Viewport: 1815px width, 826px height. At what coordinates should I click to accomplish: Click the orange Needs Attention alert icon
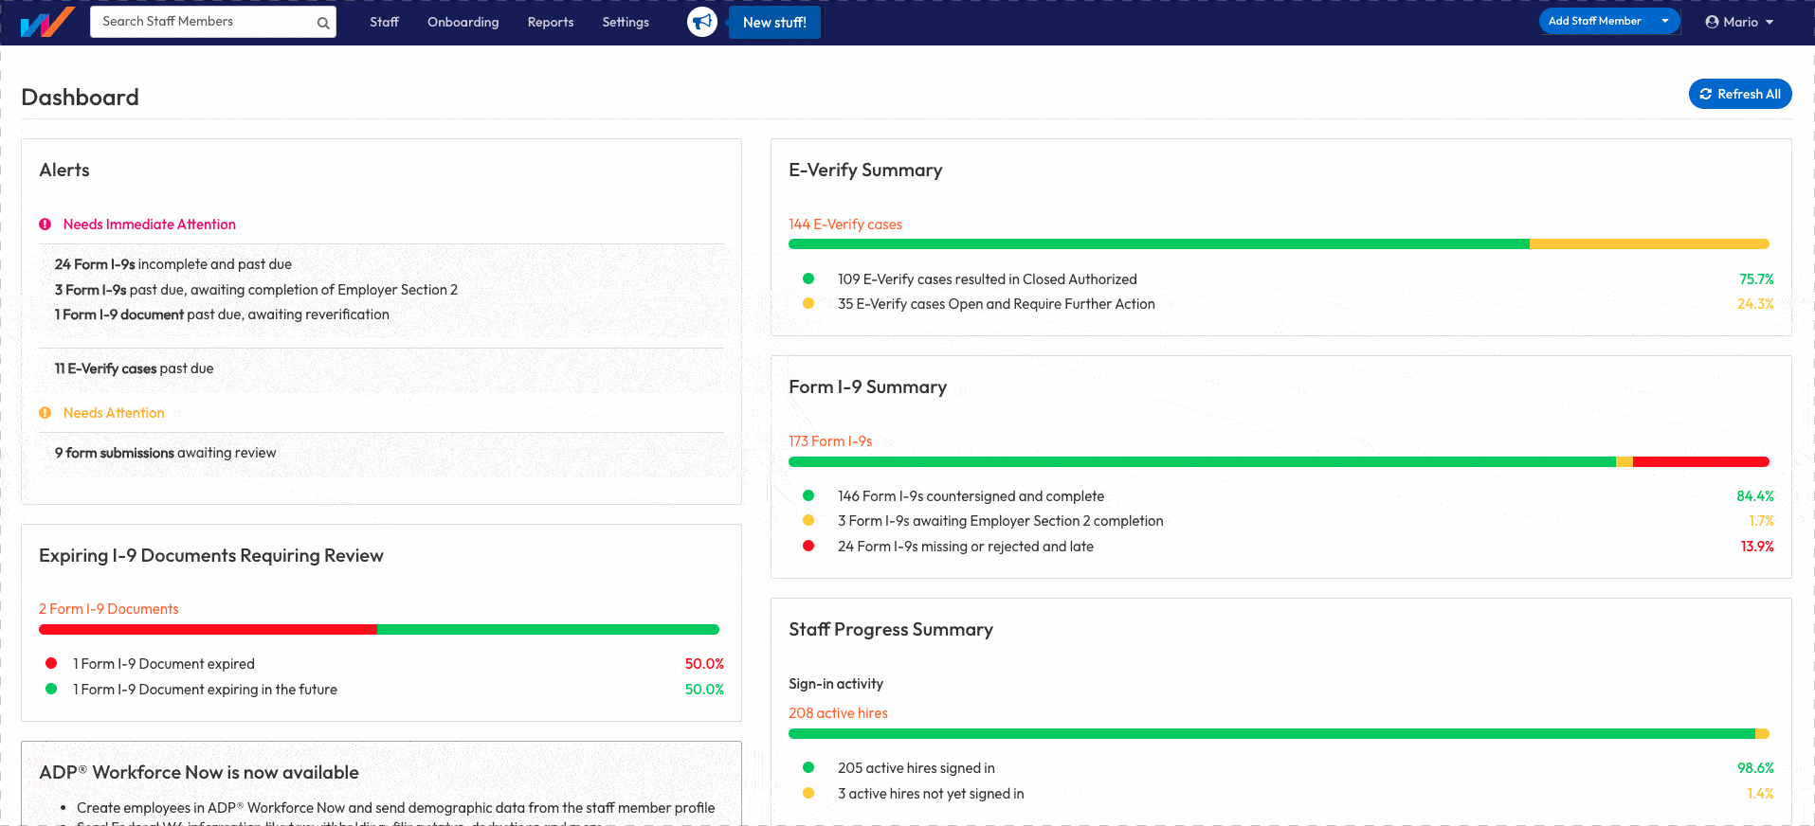click(x=45, y=413)
